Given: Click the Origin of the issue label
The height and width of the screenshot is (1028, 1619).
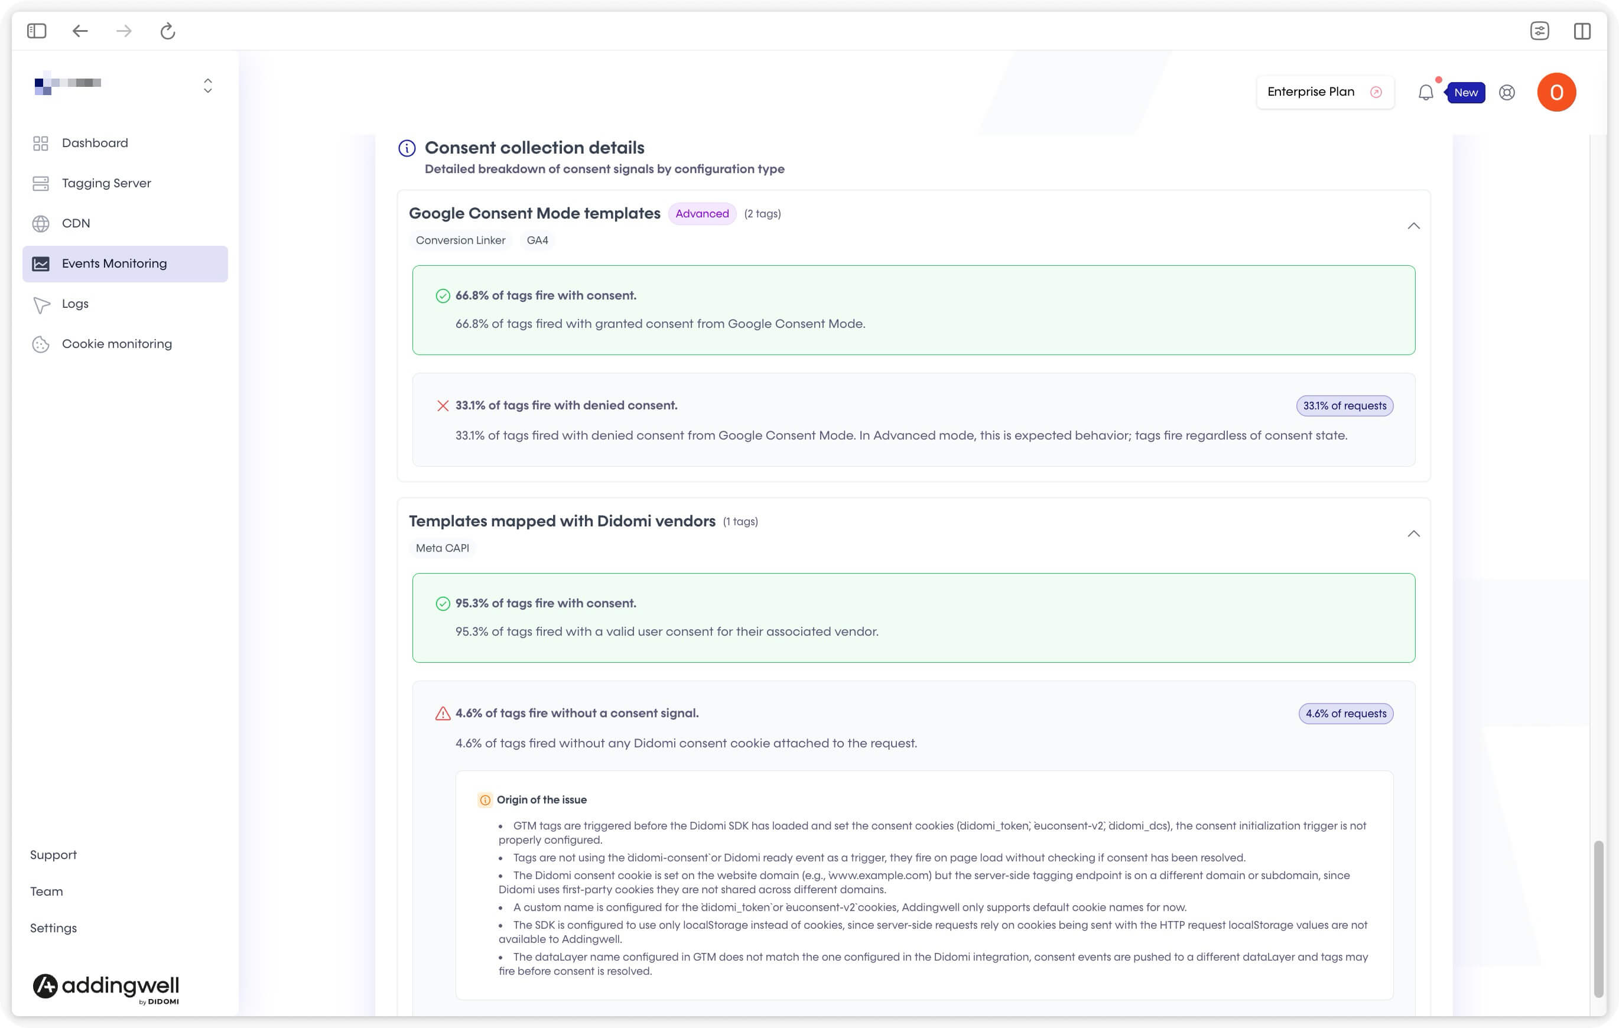Looking at the screenshot, I should [542, 799].
